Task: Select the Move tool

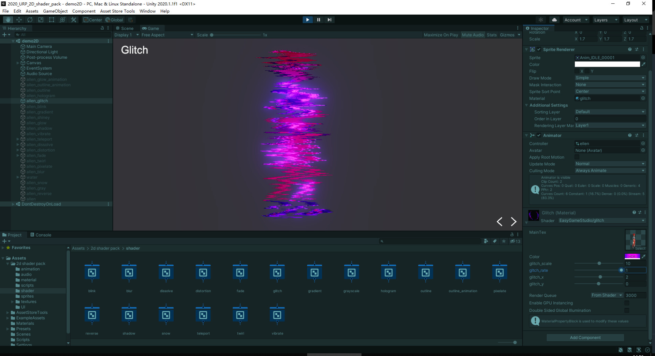Action: click(19, 19)
